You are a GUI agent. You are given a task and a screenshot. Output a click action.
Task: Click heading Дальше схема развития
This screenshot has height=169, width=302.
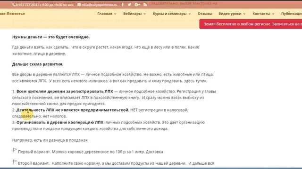tap(38, 64)
